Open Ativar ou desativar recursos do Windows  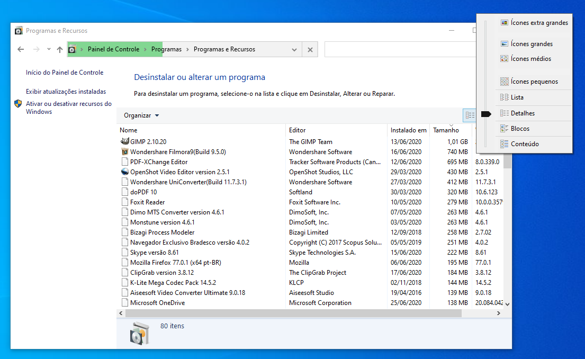tap(69, 107)
